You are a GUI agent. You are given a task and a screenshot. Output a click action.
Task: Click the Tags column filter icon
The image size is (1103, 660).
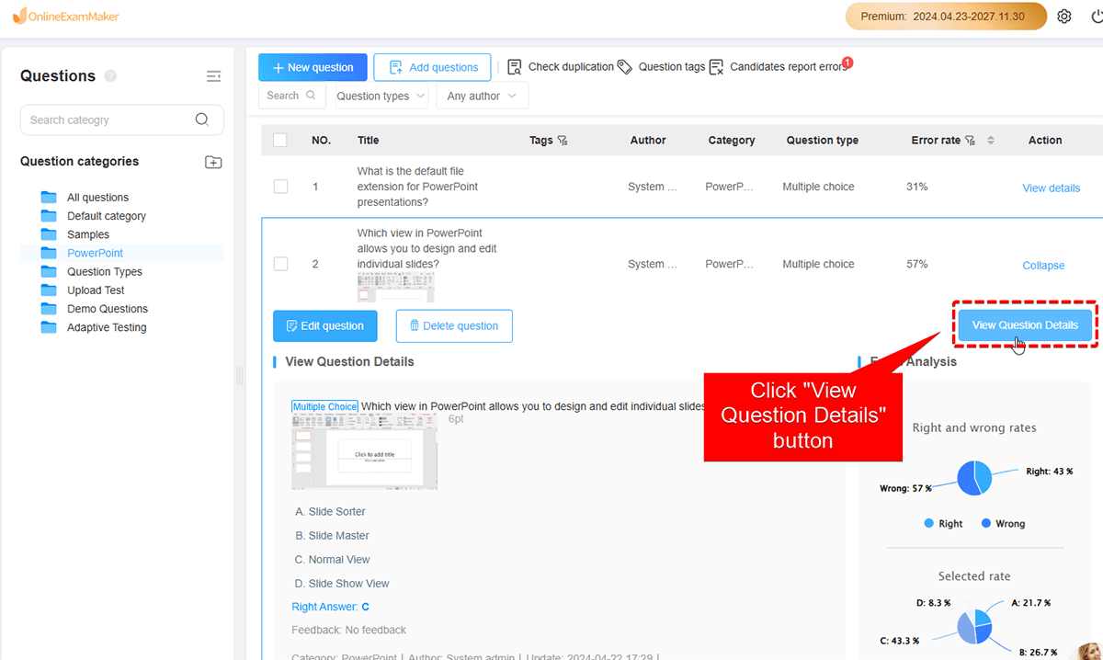(x=563, y=141)
